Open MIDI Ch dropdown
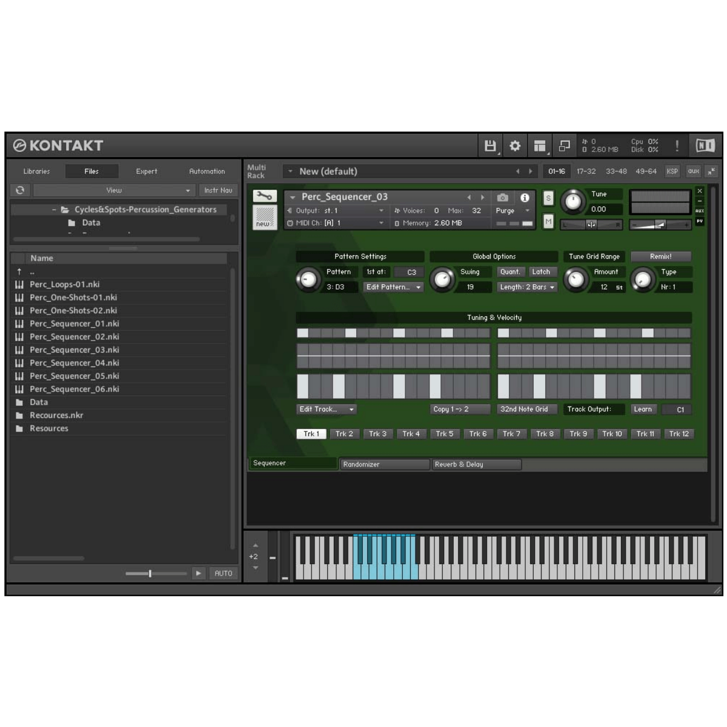 [336, 223]
